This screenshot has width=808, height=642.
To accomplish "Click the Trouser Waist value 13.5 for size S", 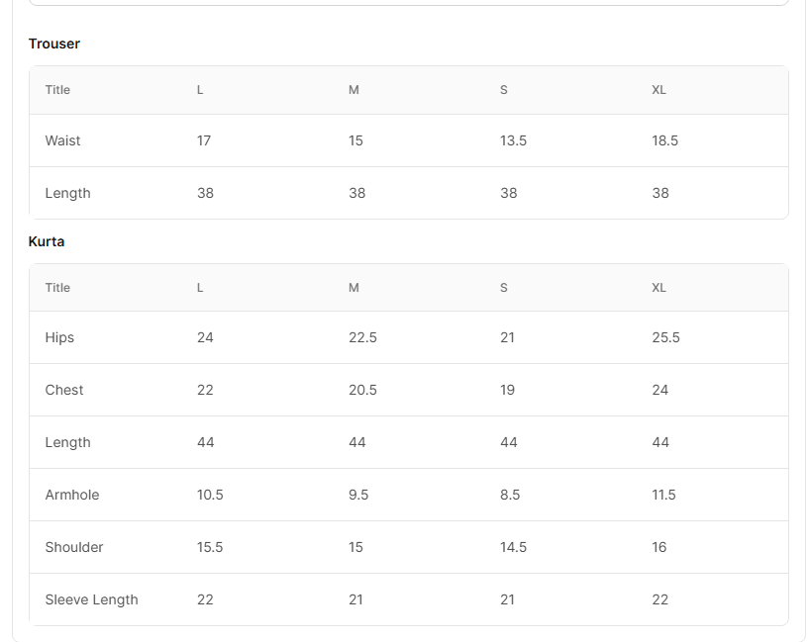I will tap(513, 140).
